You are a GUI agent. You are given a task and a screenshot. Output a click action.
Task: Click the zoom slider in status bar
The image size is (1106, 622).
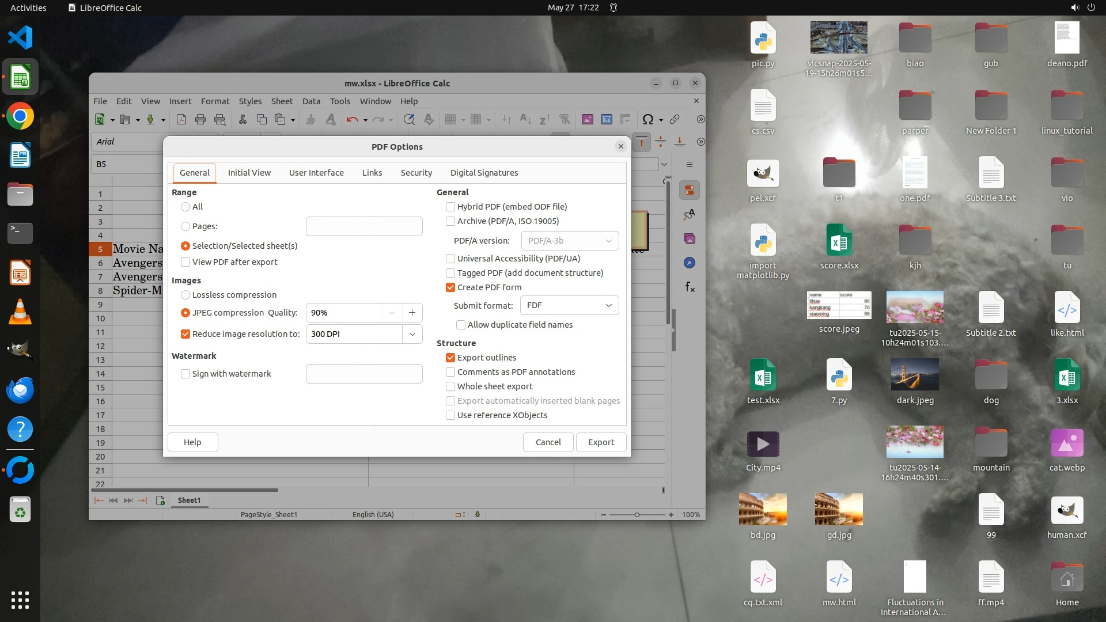pos(637,515)
